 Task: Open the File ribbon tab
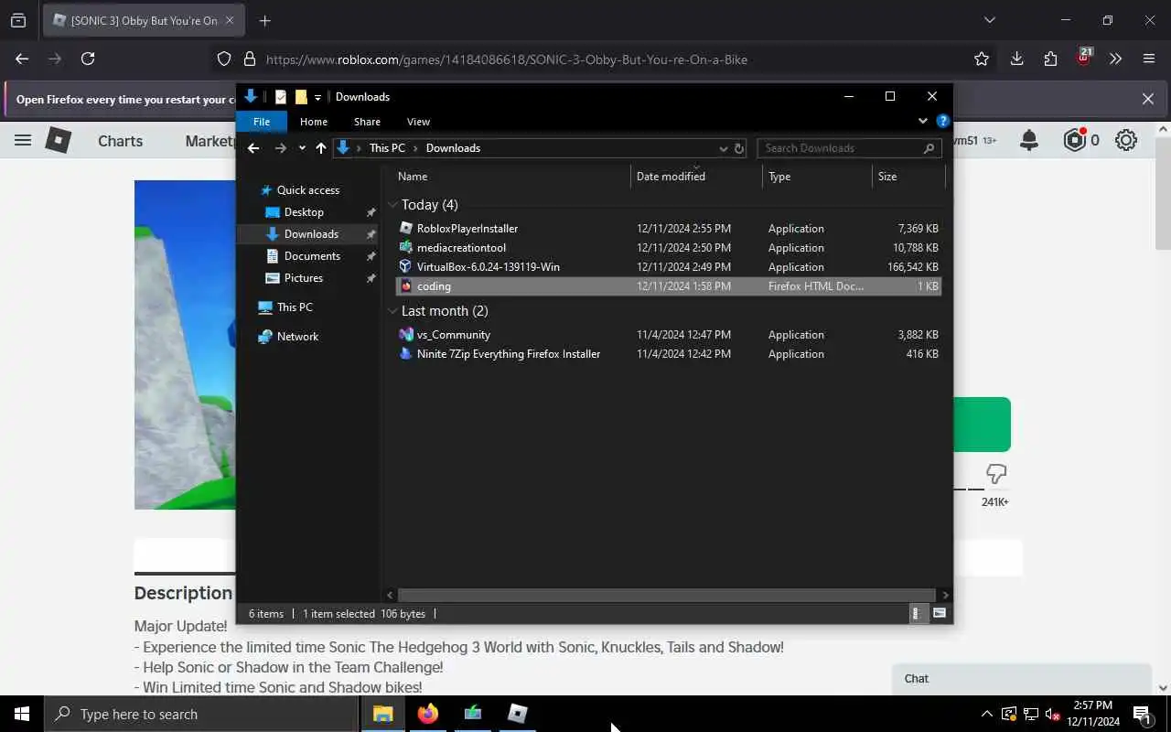pos(262,122)
